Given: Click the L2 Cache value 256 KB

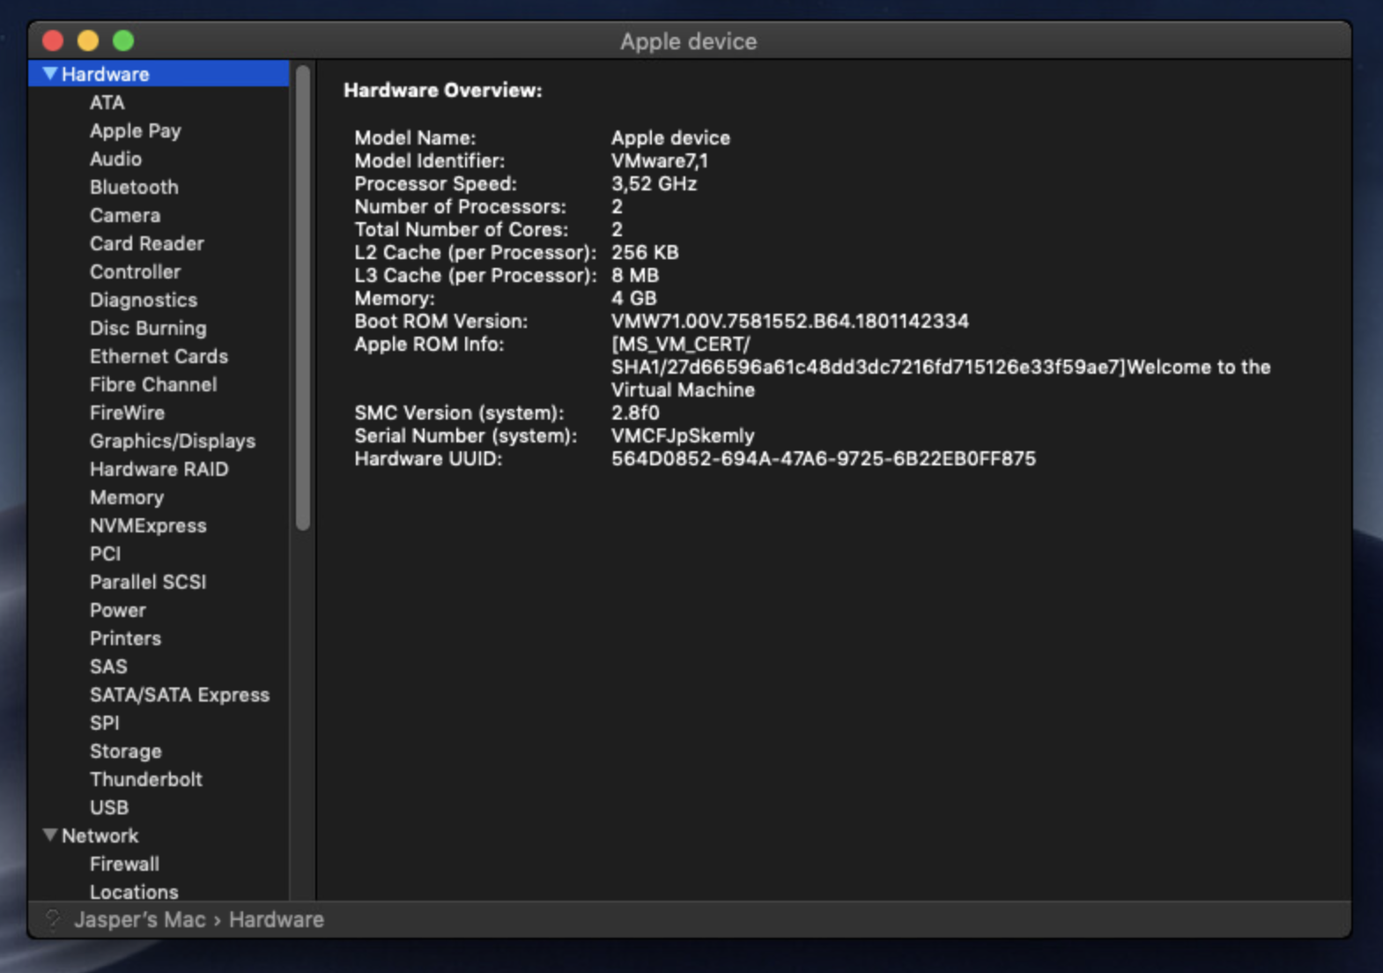Looking at the screenshot, I should click(645, 252).
